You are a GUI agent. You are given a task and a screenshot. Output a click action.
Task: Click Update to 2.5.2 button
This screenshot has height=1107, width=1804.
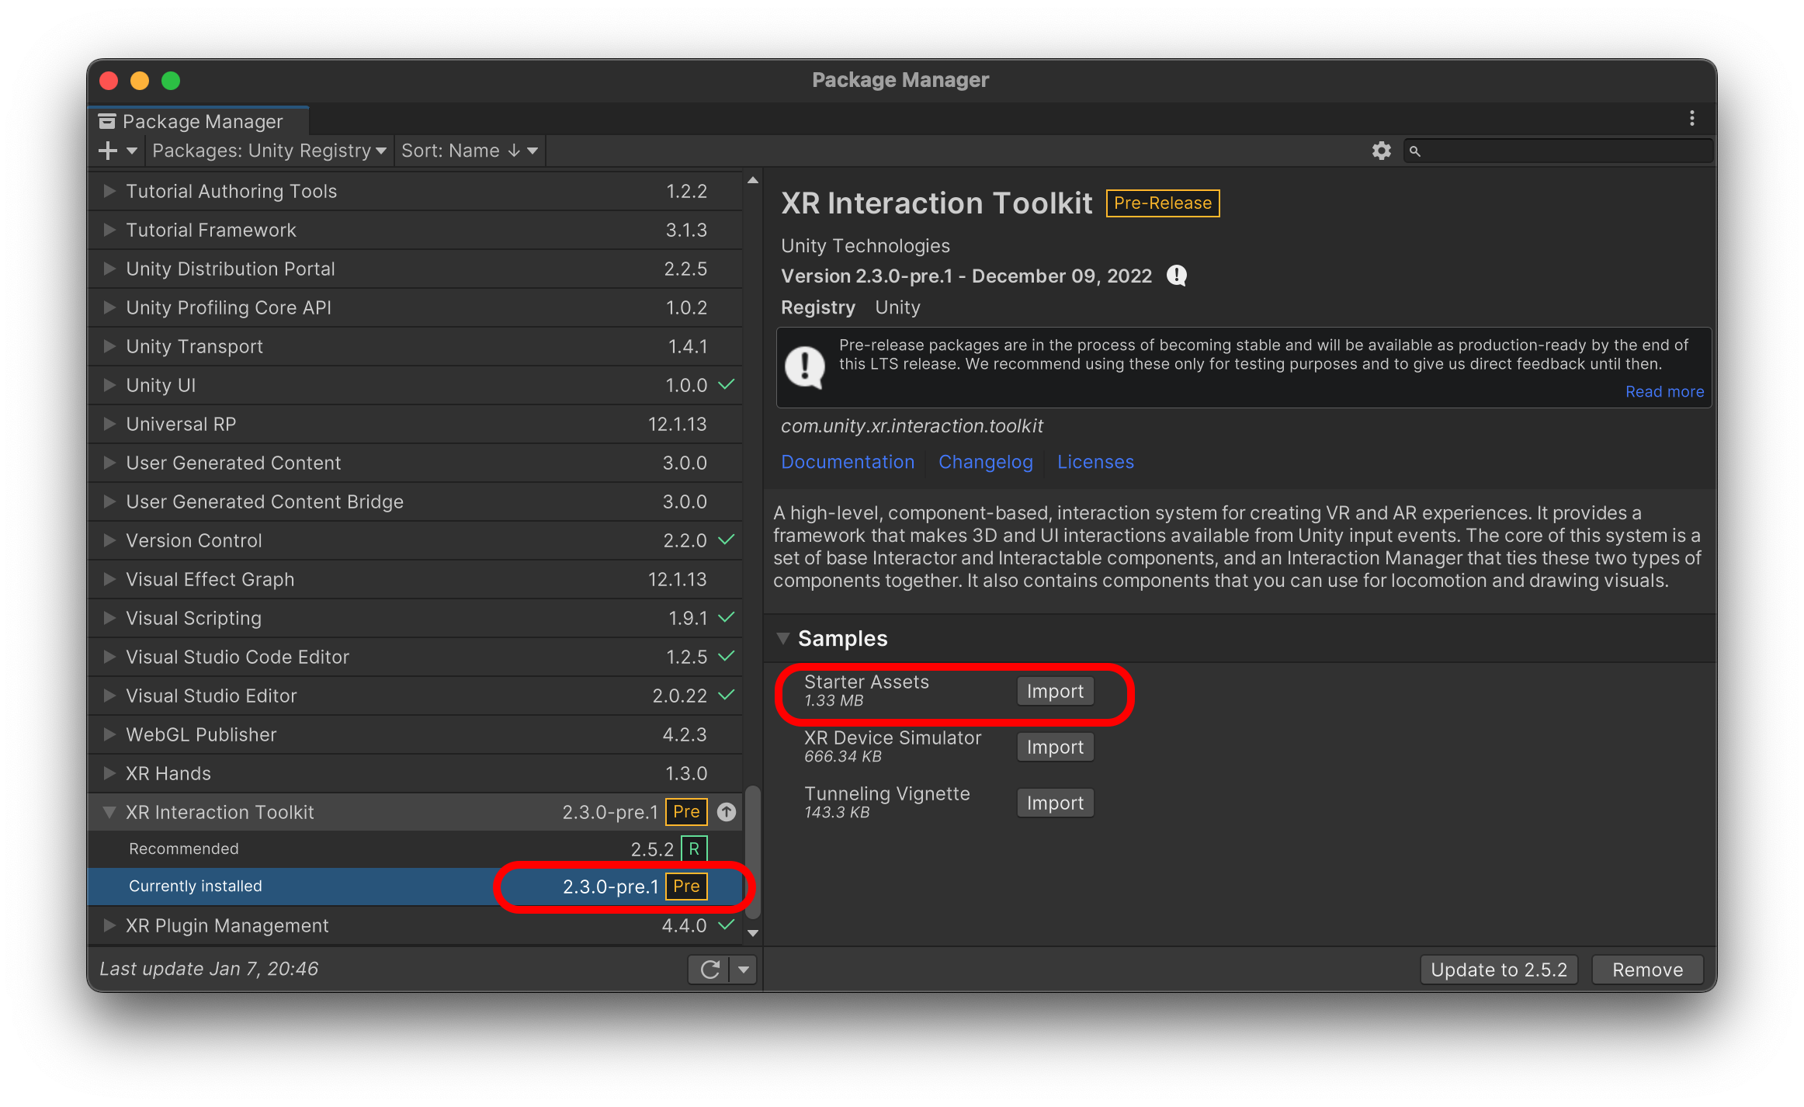click(x=1498, y=970)
